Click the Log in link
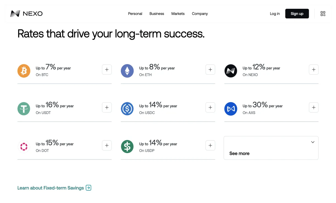The image size is (336, 203). (275, 13)
